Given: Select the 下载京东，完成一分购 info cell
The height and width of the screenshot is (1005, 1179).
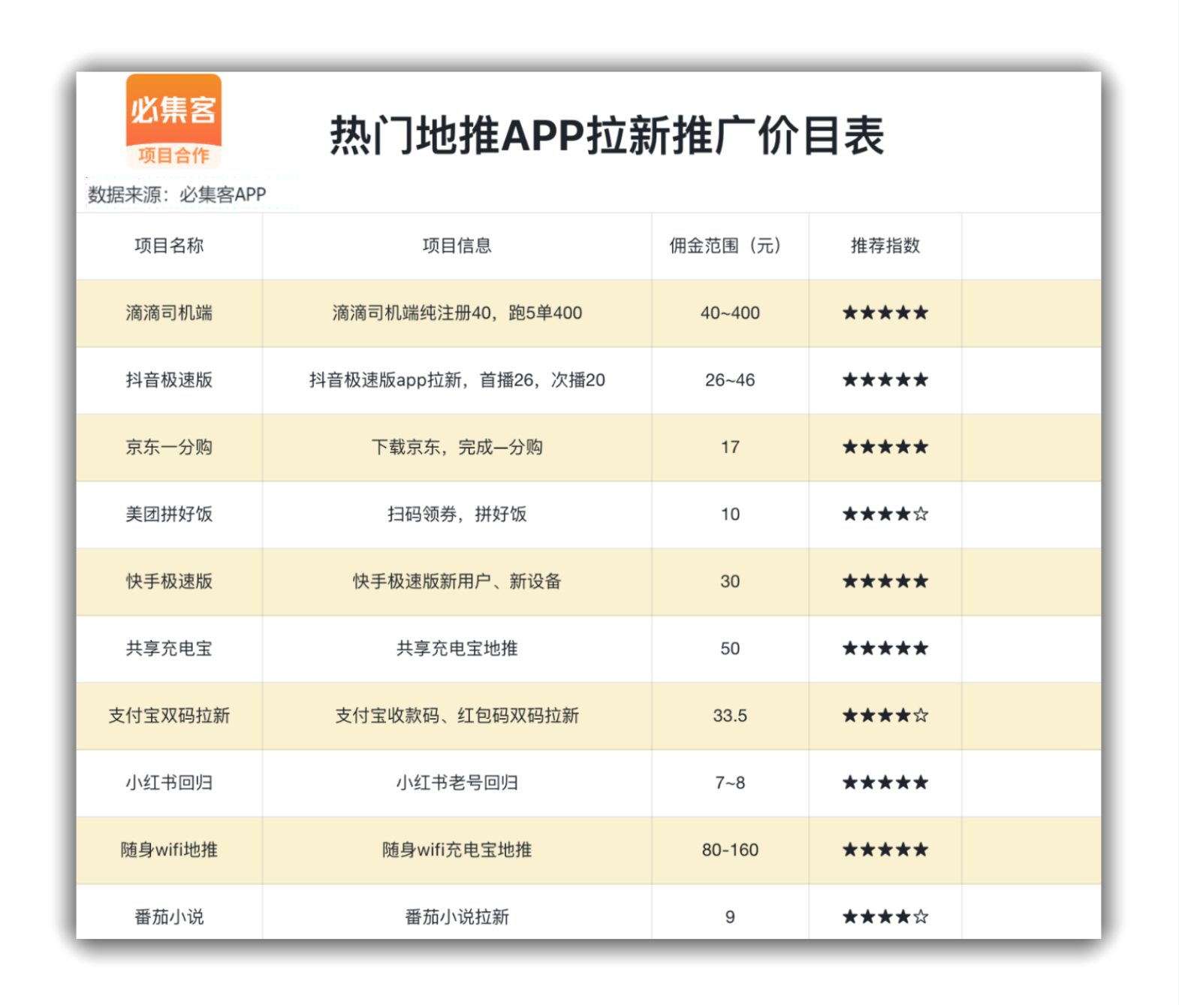Looking at the screenshot, I should click(x=457, y=448).
